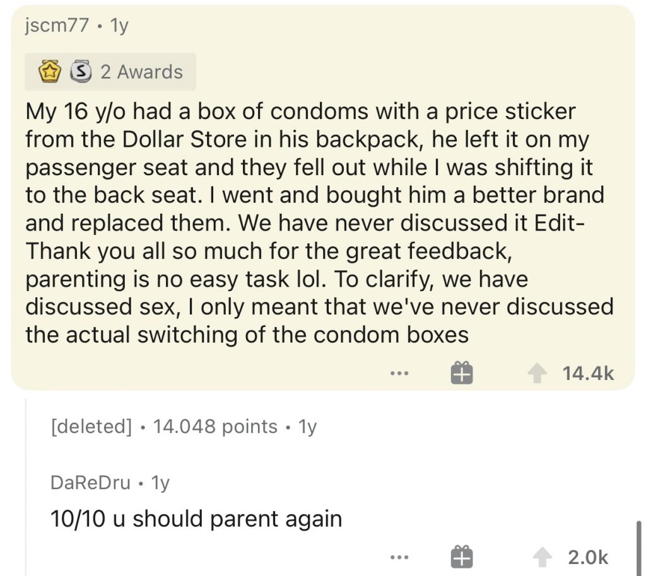The image size is (646, 576).
Task: Click the '10/10 u should parent again' comment text
Action: [x=196, y=519]
